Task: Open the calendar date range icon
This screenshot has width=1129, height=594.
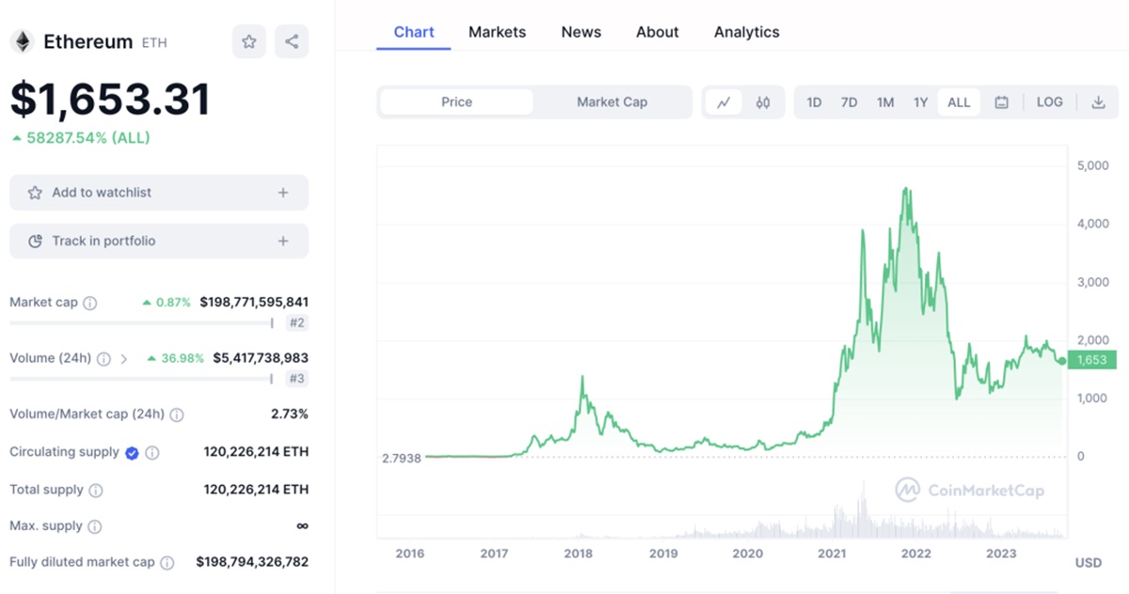Action: tap(1002, 102)
